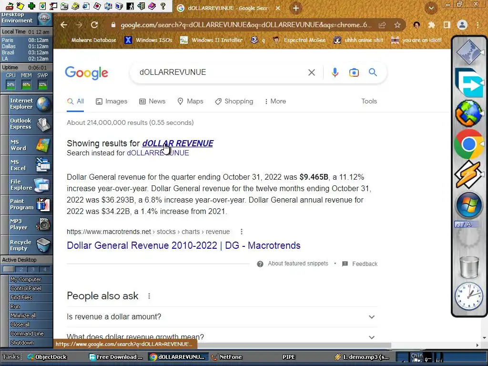
Task: Open the globe icon in the right dock
Action: click(x=469, y=113)
